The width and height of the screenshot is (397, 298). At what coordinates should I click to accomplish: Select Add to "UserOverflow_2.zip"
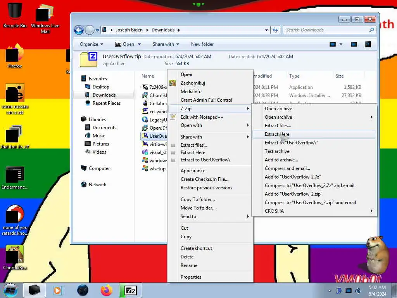[314, 194]
